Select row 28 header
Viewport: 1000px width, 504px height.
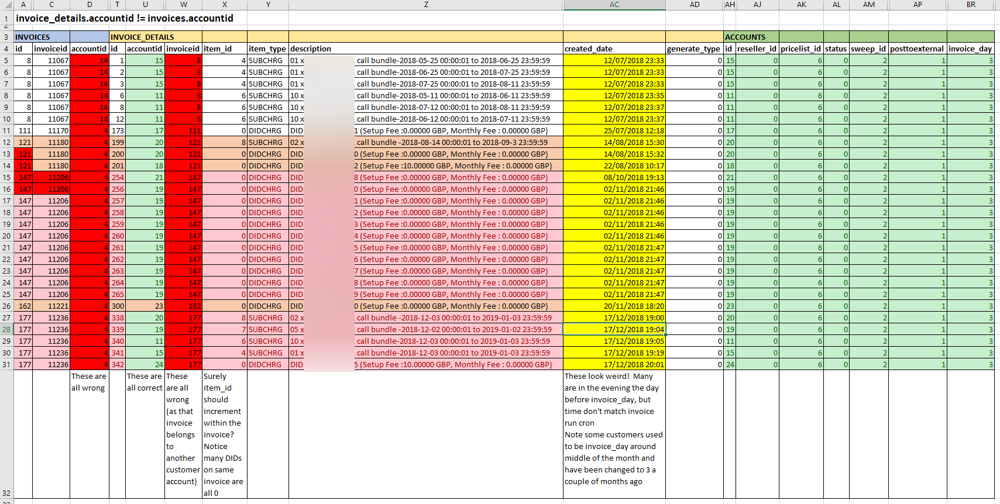6,329
